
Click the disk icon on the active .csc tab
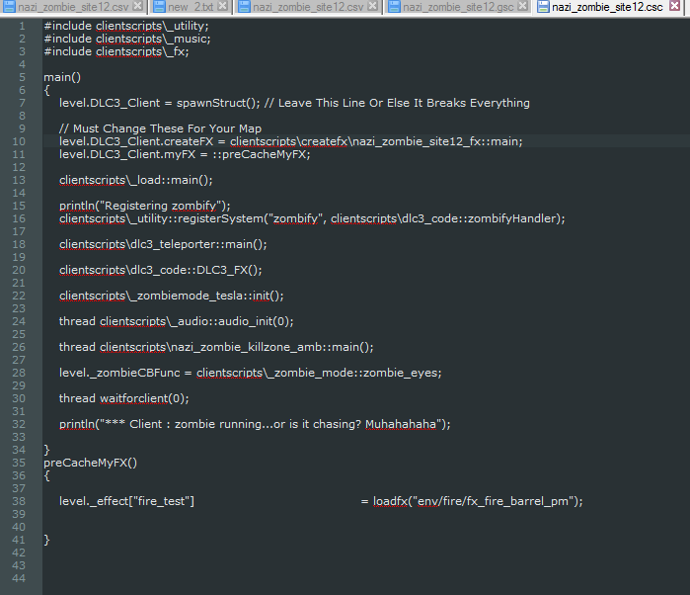[544, 7]
